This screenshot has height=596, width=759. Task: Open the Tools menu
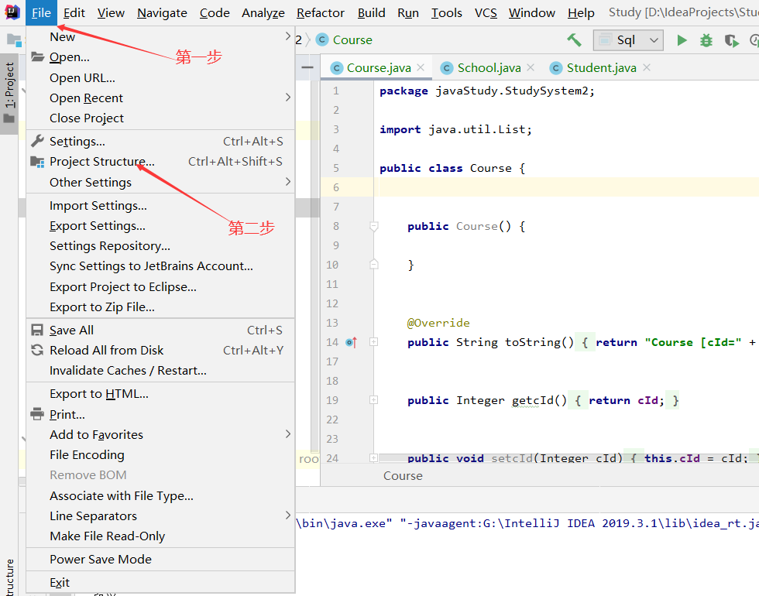pos(446,12)
